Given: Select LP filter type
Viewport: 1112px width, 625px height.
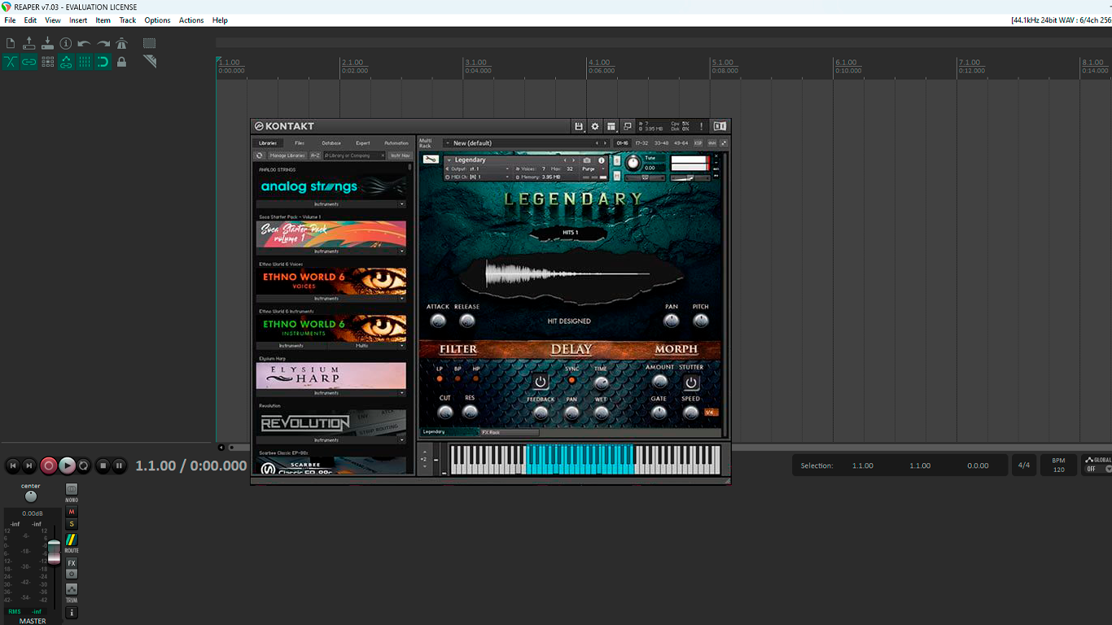Looking at the screenshot, I should point(440,379).
